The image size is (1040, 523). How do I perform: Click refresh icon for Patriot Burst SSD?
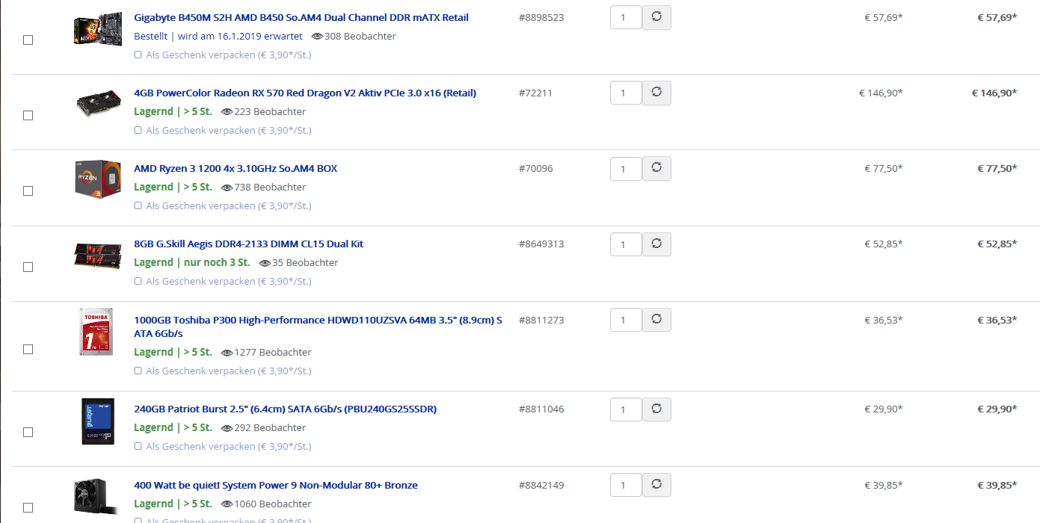pos(656,409)
